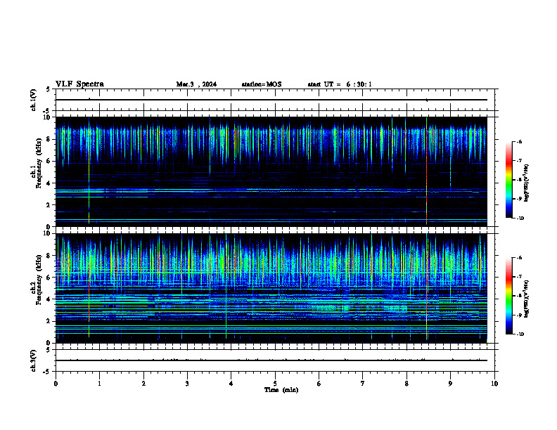Click the "ch.1(V)" waveform axis label
This screenshot has width=557, height=430.
(34, 100)
